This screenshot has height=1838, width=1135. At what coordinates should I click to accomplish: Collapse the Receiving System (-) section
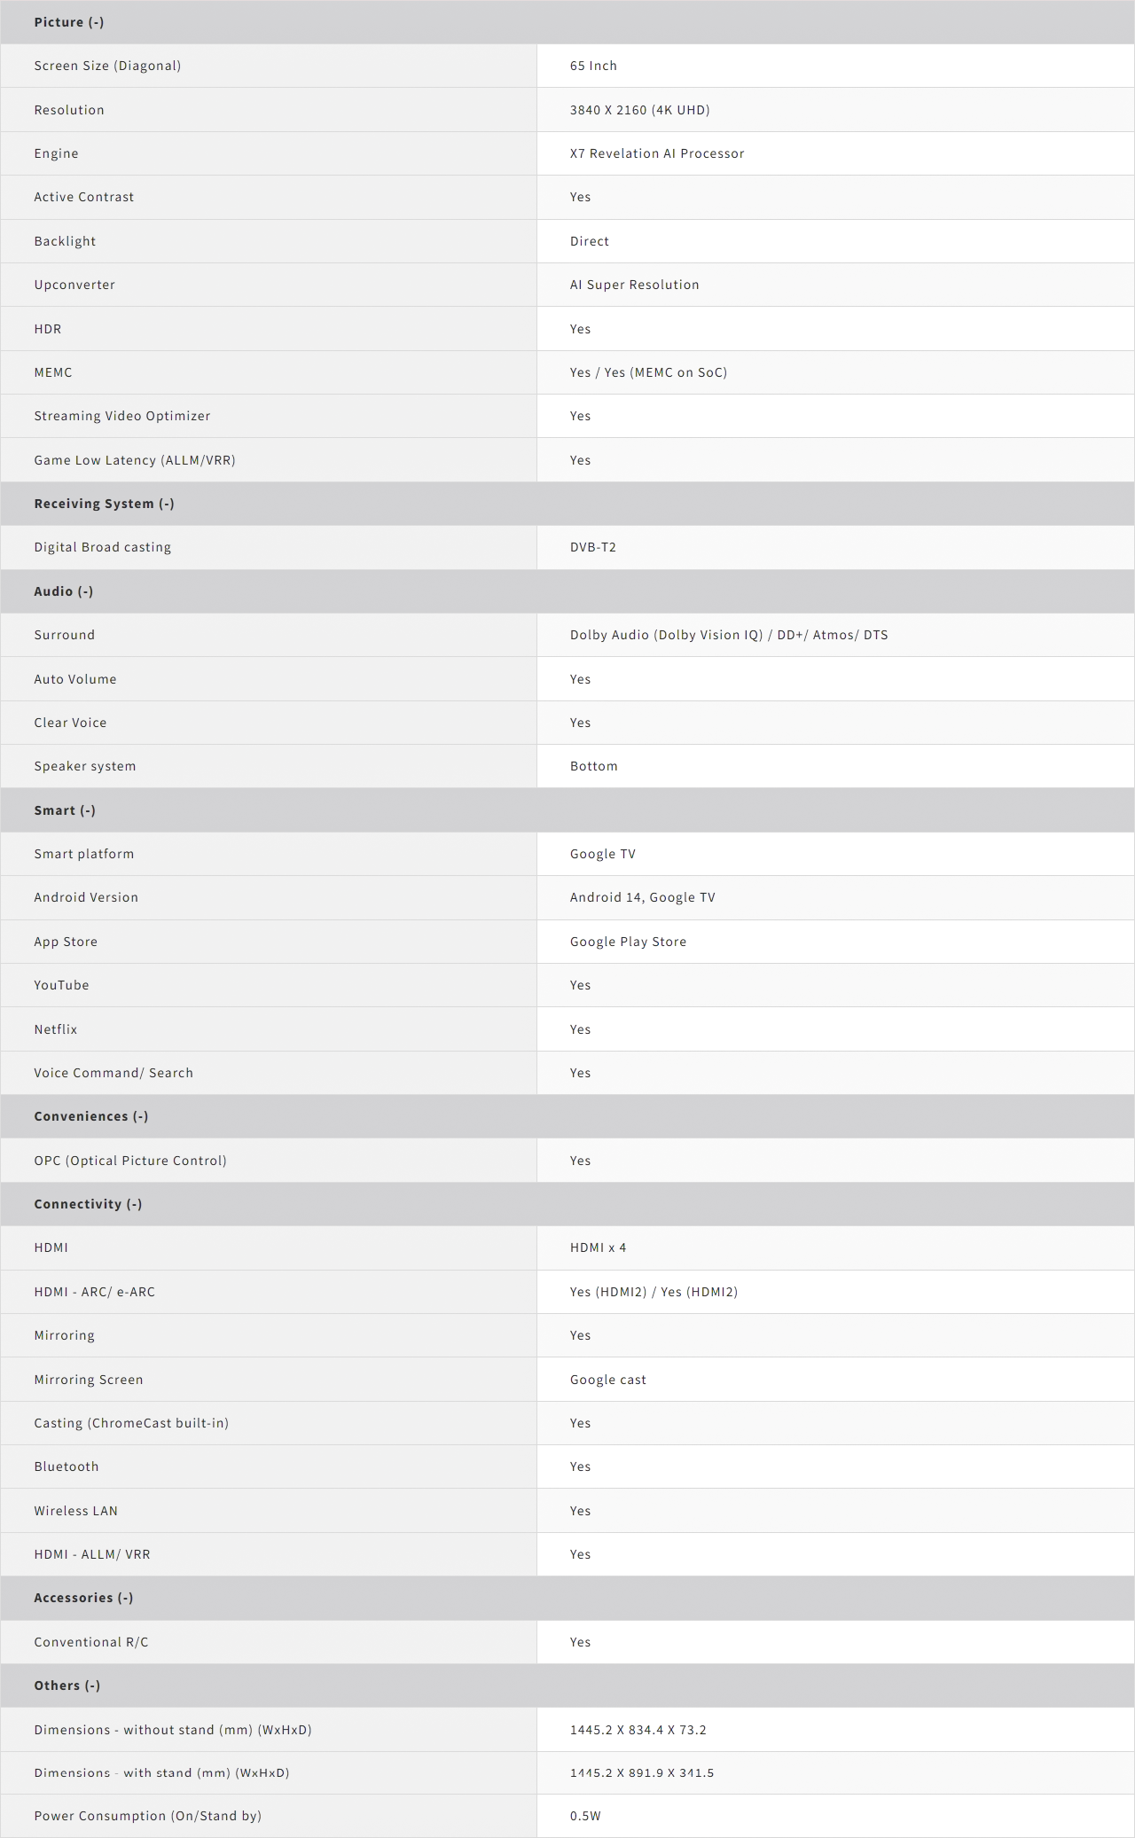(104, 504)
